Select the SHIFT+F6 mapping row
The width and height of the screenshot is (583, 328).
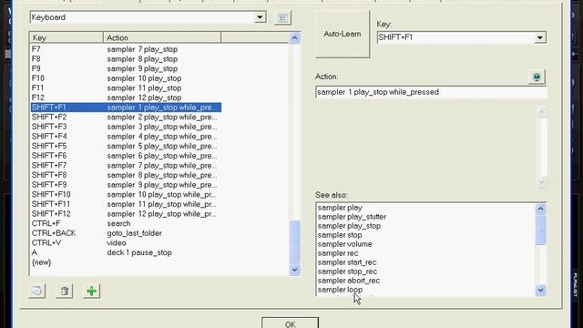pos(126,156)
